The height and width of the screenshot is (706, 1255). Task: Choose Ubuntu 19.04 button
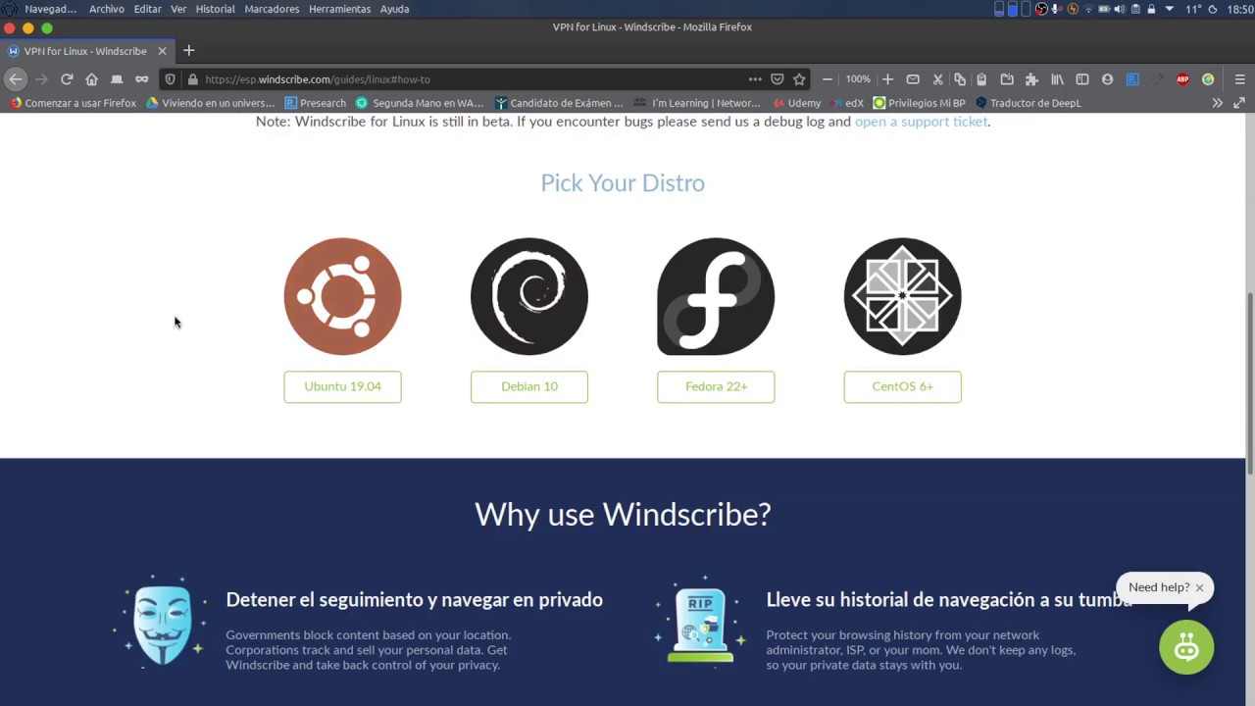click(x=342, y=386)
